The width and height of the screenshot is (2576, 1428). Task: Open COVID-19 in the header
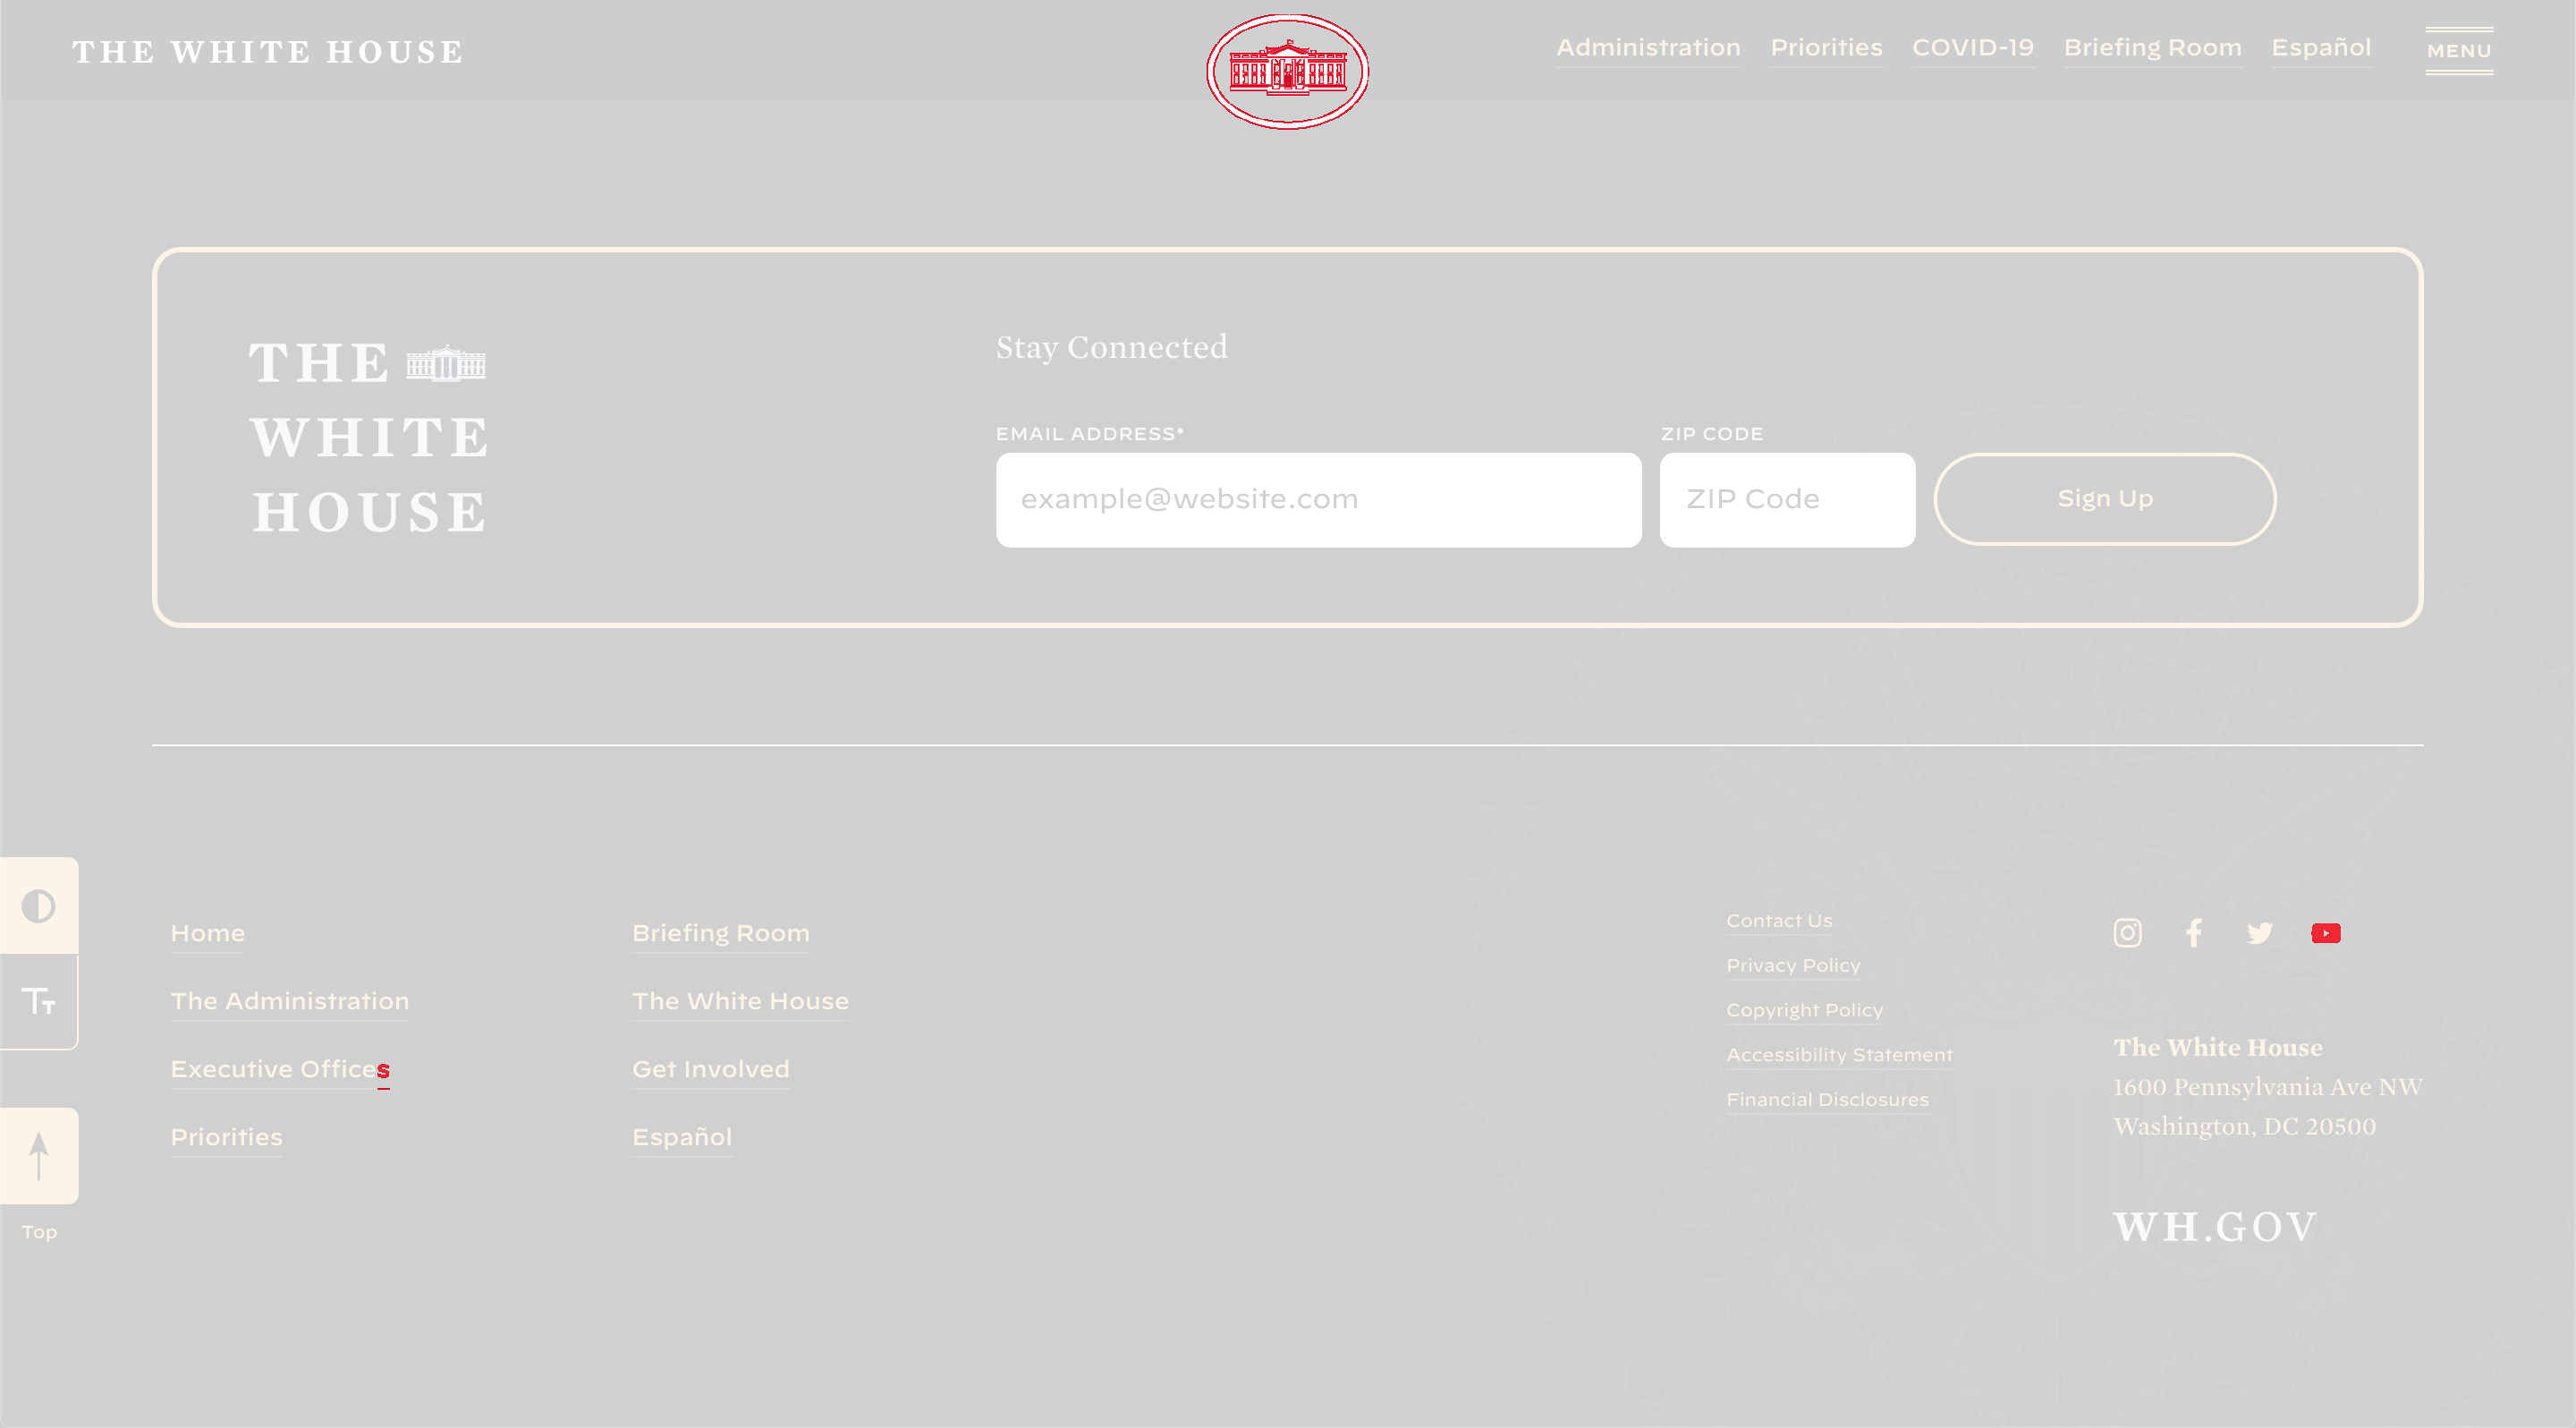tap(1972, 48)
